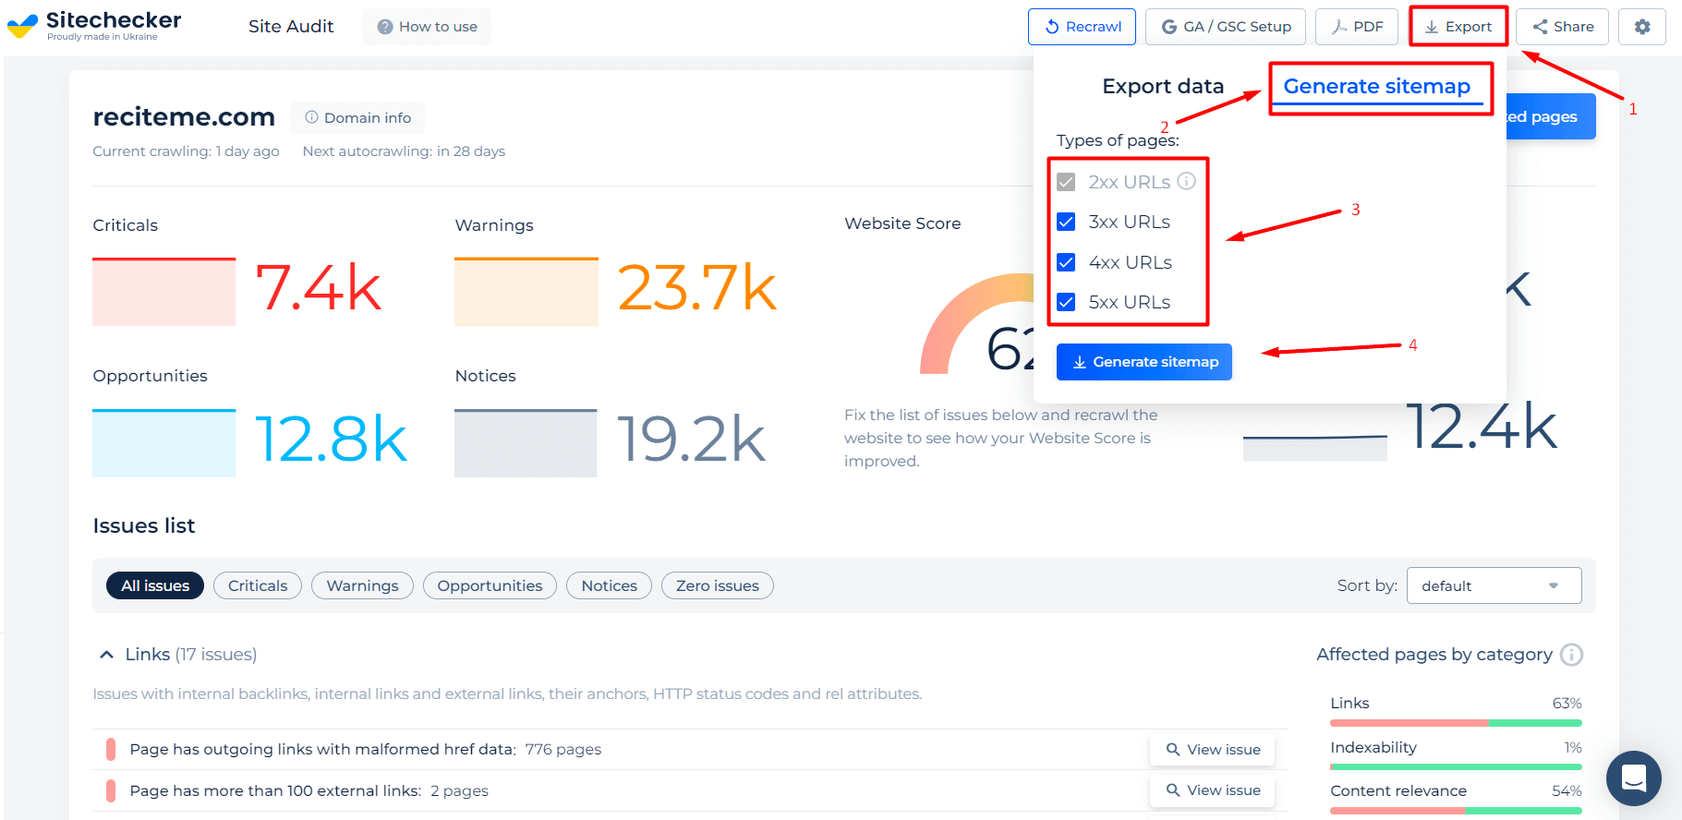Uncheck the 3xx URLs checkbox
This screenshot has width=1682, height=820.
[x=1066, y=222]
